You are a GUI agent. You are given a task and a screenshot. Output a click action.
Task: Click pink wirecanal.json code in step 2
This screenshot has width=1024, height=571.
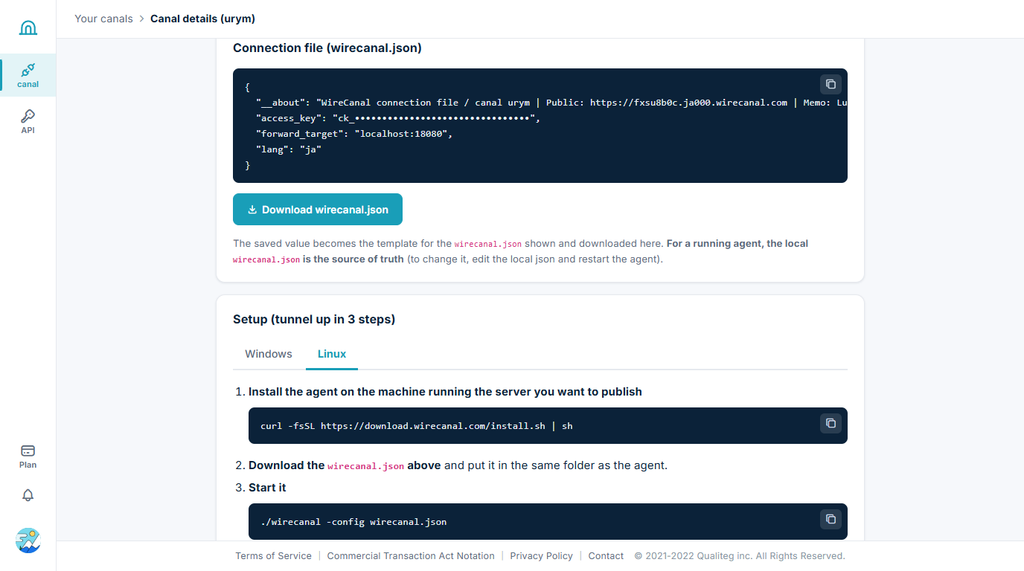pyautogui.click(x=365, y=466)
